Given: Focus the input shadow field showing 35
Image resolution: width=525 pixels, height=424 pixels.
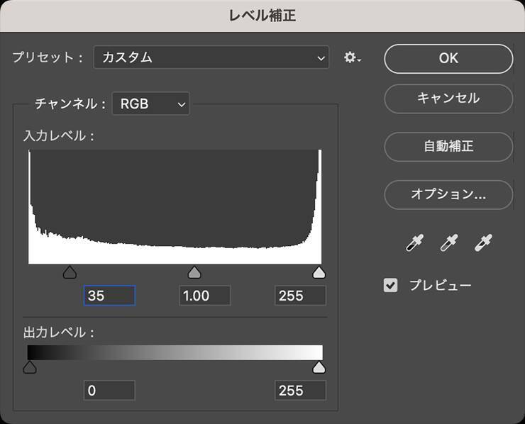Looking at the screenshot, I should tap(109, 296).
